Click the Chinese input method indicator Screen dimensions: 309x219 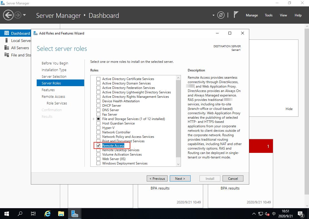(x=274, y=214)
